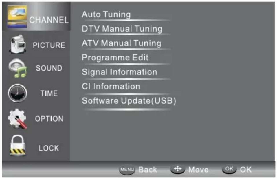Click the Back label in the footer
Image resolution: width=277 pixels, height=178 pixels.
148,170
